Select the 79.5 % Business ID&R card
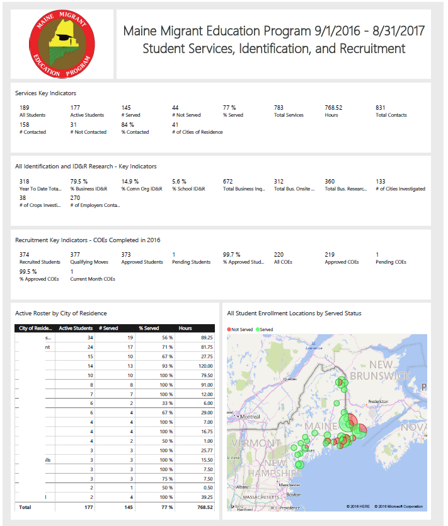The width and height of the screenshot is (448, 526). point(89,185)
